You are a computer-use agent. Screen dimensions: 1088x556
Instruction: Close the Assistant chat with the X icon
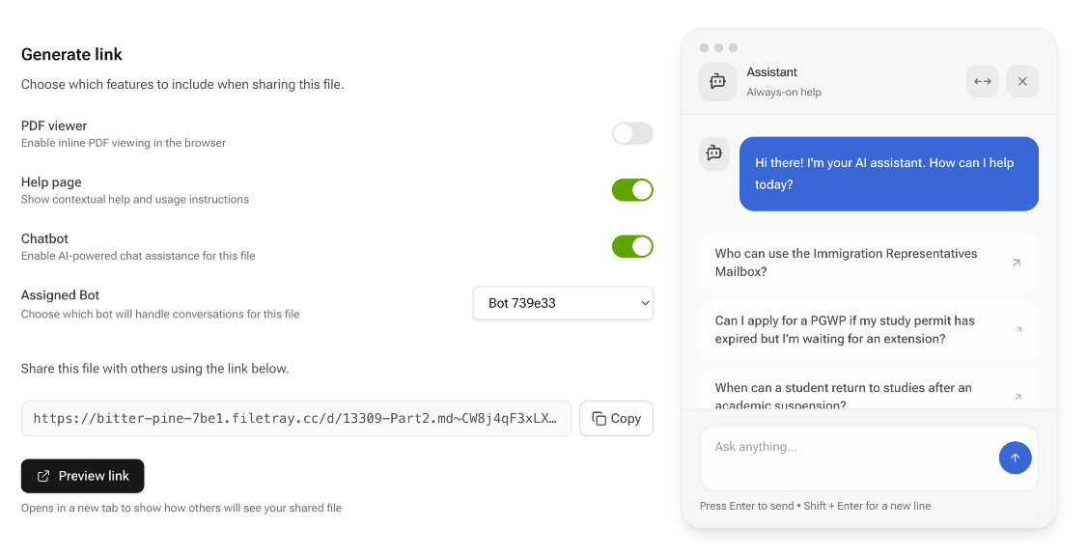1022,81
